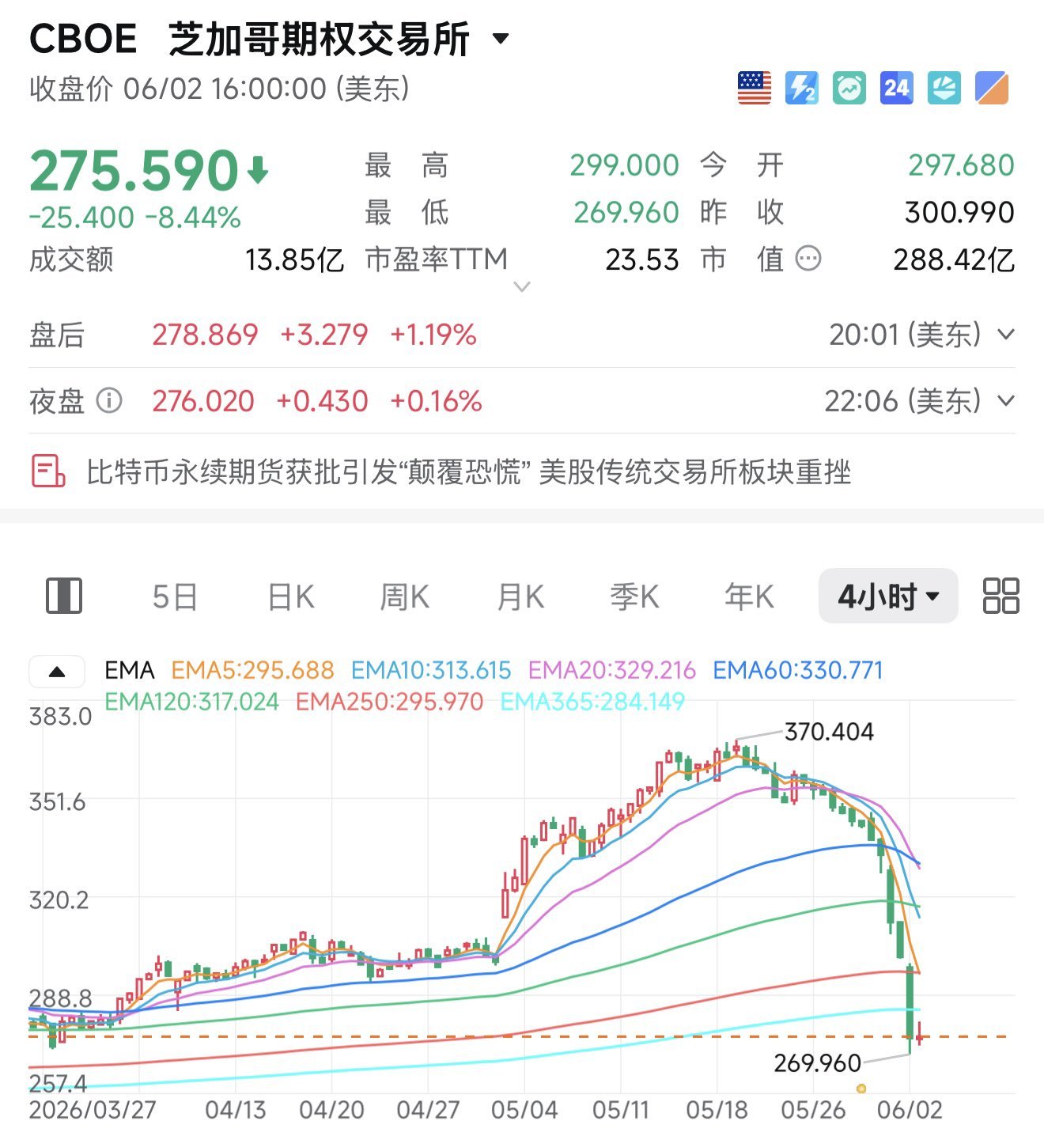Open news headline about 比特币永续期货获批
The height and width of the screenshot is (1136, 1044).
(x=468, y=472)
